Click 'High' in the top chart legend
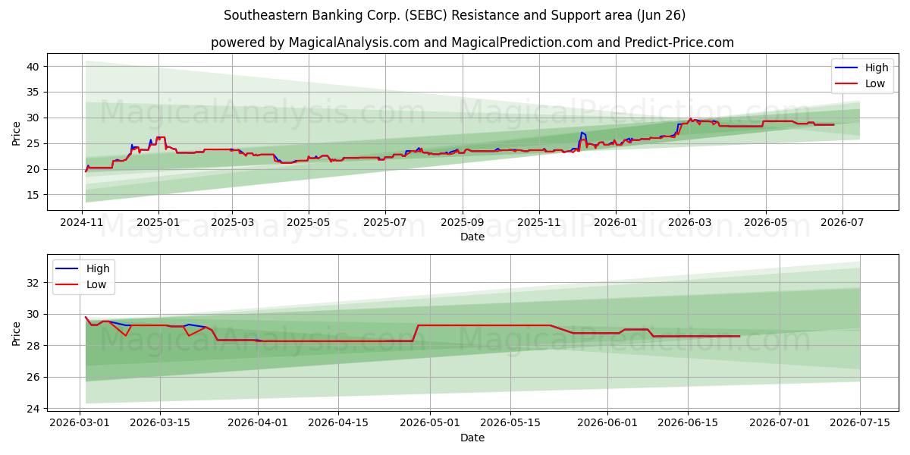 (877, 67)
